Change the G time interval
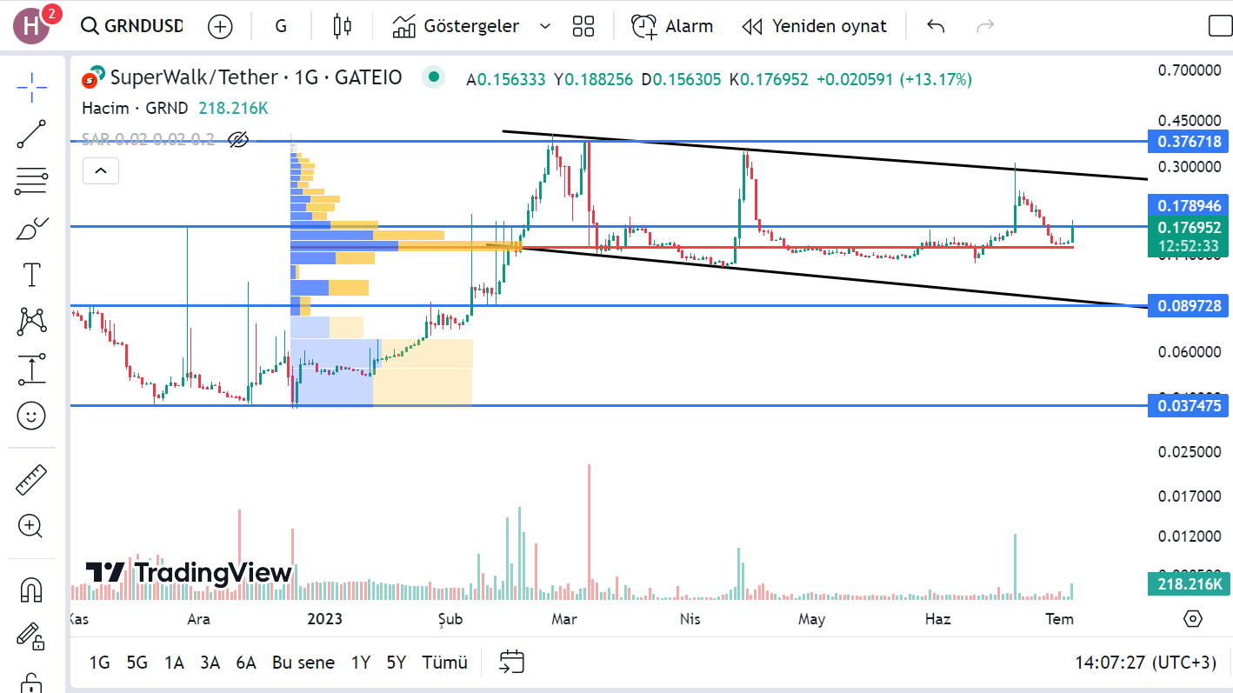 coord(281,26)
